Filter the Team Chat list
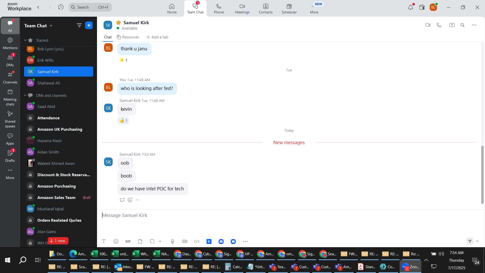This screenshot has width=485, height=273. [x=79, y=25]
